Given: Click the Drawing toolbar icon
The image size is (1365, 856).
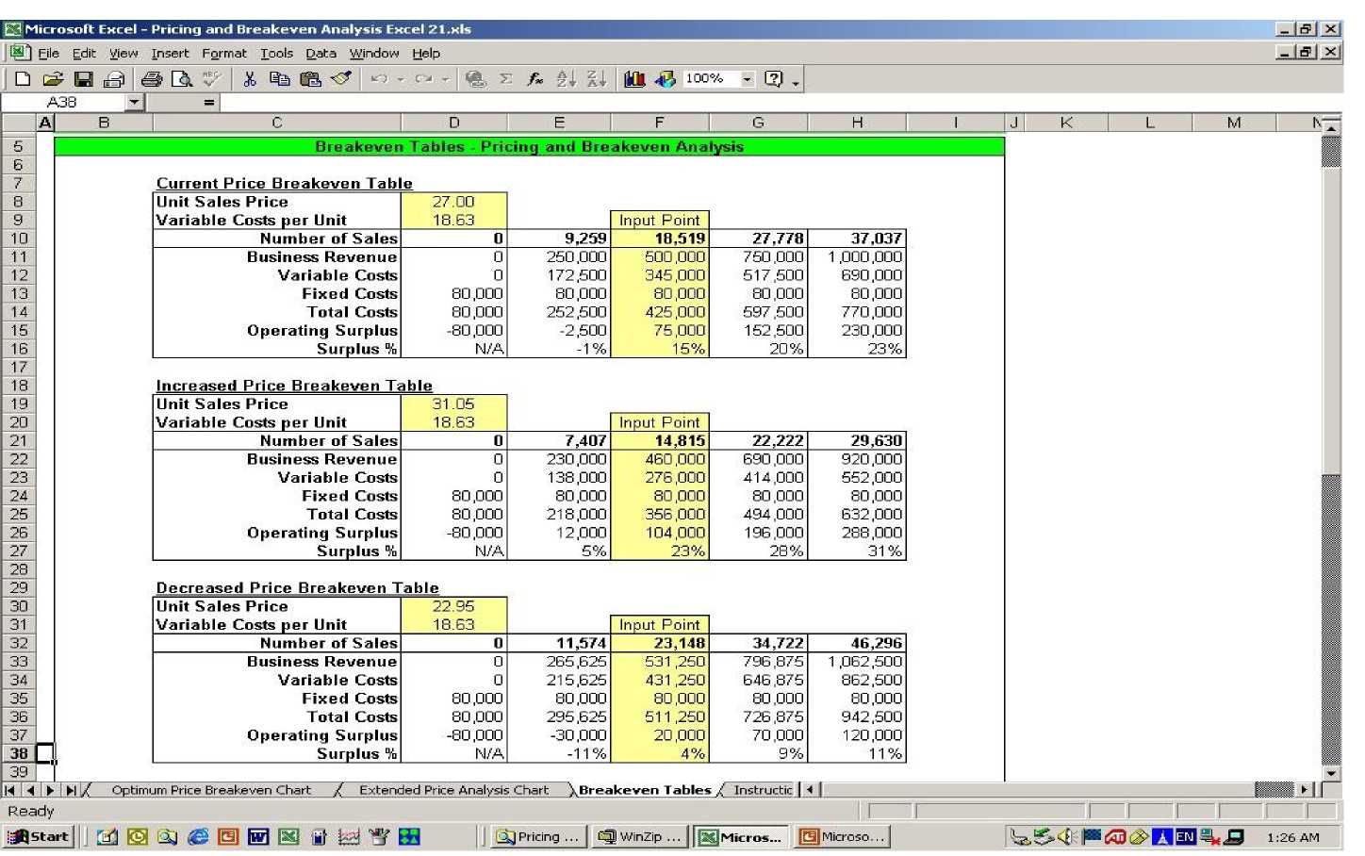Looking at the screenshot, I should coord(666,79).
